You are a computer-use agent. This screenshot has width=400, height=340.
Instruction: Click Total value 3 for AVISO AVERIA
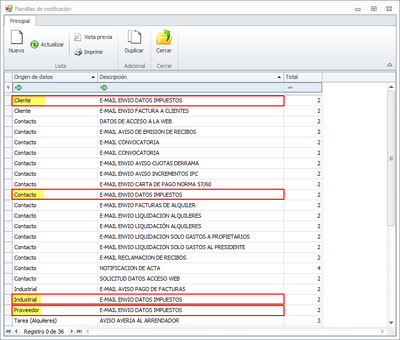click(303, 321)
